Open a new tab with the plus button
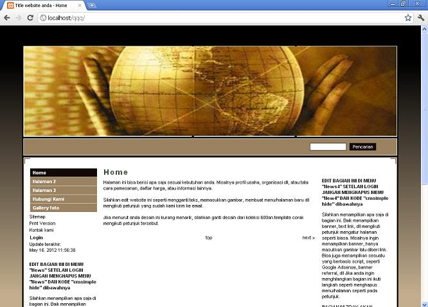Viewport: 428px width, 307px height. (92, 5)
